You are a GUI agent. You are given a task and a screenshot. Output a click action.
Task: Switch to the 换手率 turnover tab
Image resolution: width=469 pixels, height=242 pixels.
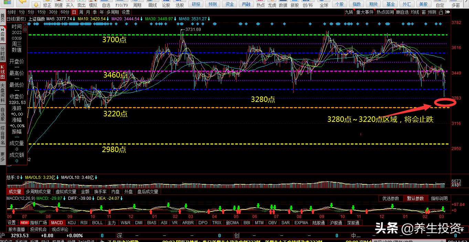pos(100,192)
